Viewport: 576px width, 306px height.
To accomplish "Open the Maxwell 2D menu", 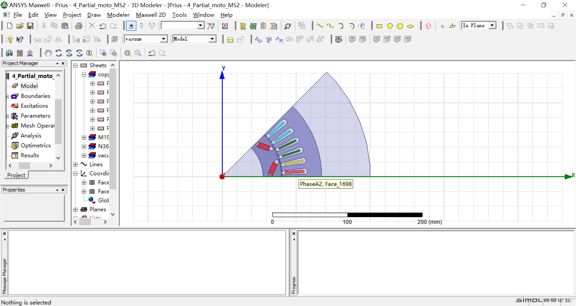I will (x=151, y=15).
